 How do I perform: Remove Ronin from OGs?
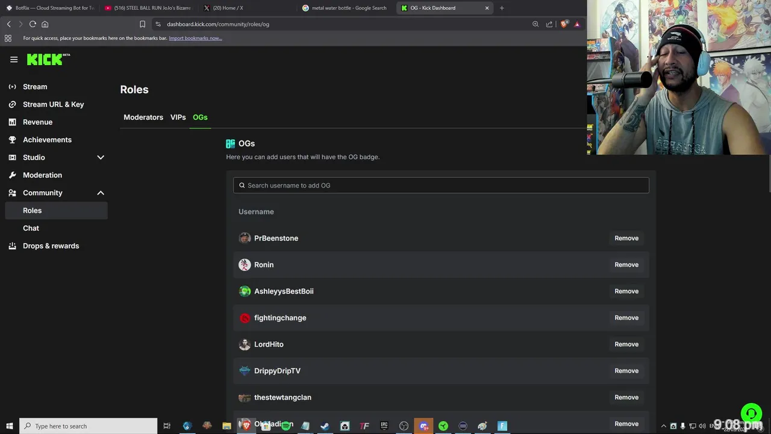tap(626, 265)
